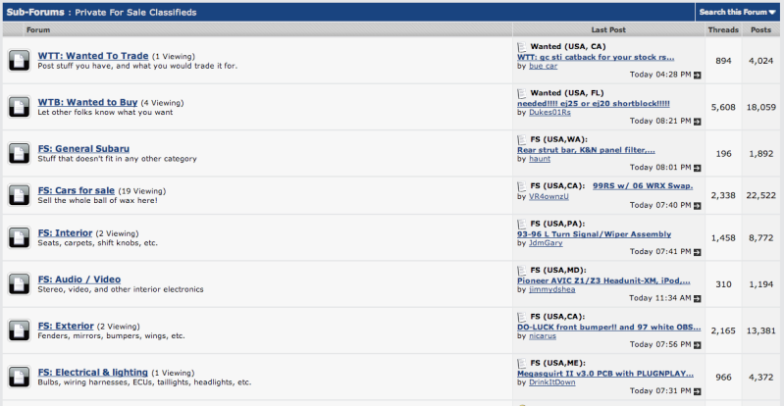Open Search this Forum dropdown
The width and height of the screenshot is (784, 406).
738,12
